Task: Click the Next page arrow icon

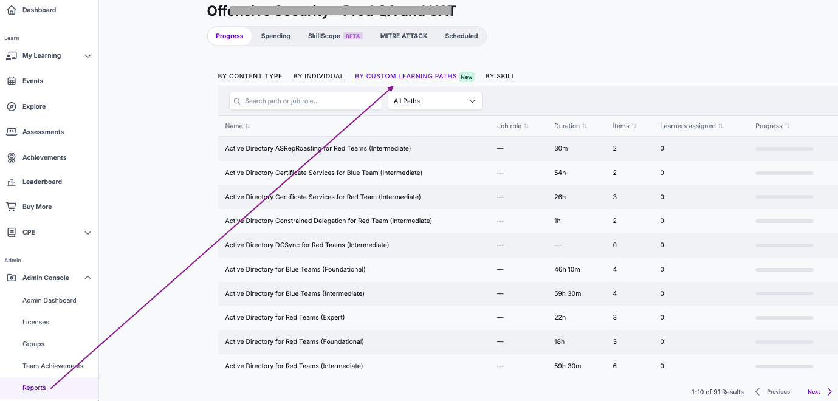Action: click(829, 392)
